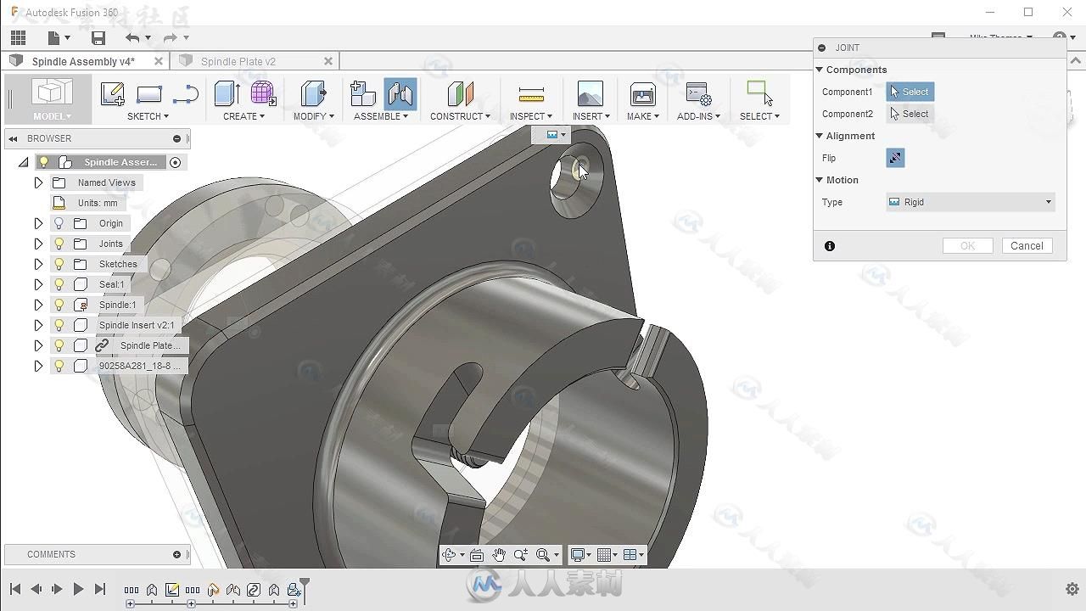This screenshot has width=1086, height=611.
Task: Open the File menu icon
Action: pos(54,37)
